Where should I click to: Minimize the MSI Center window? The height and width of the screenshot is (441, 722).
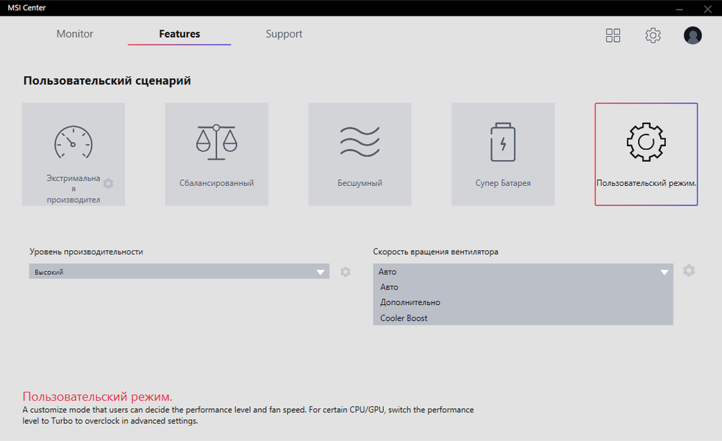click(679, 9)
